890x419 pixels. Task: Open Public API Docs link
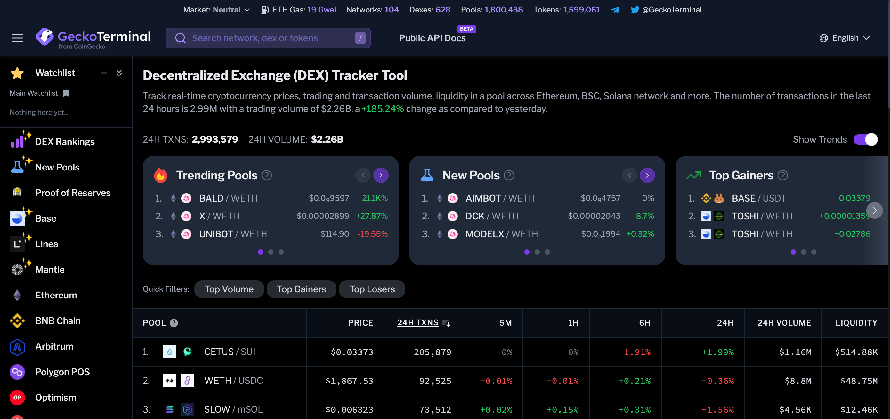click(x=432, y=38)
